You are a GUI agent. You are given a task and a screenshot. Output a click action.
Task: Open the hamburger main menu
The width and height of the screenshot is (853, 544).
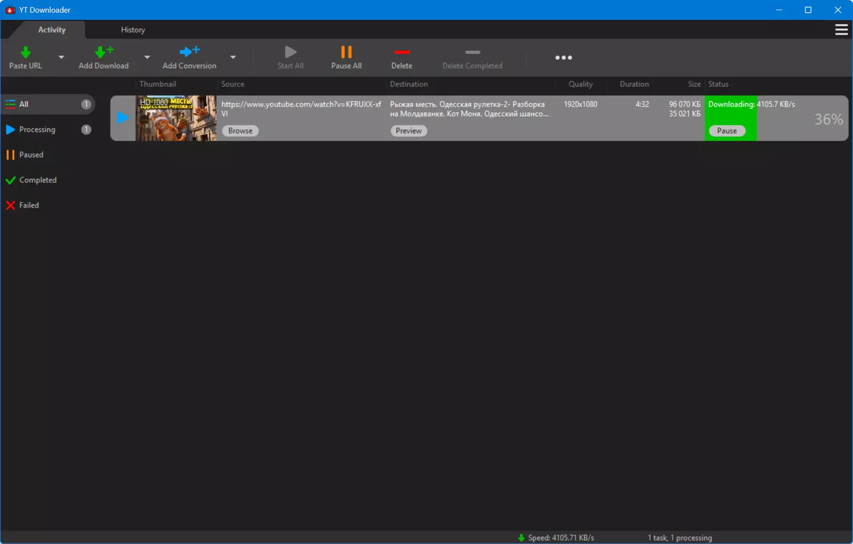[841, 30]
